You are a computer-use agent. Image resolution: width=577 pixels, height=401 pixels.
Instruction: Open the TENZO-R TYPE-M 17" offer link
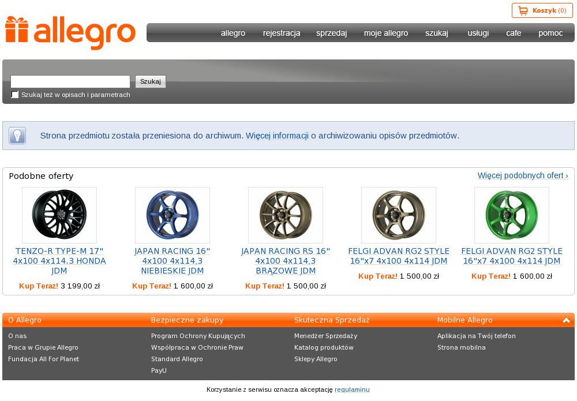[x=59, y=261]
